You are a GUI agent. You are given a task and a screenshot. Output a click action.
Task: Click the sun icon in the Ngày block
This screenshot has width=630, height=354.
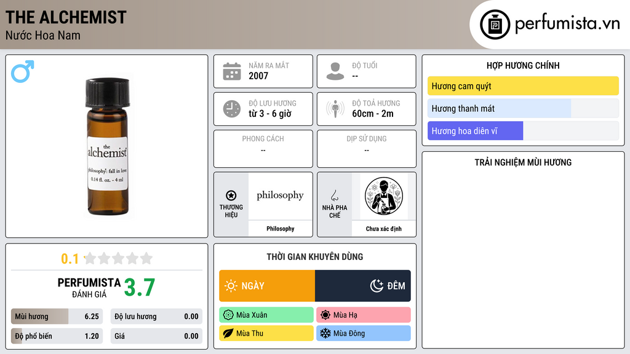click(231, 286)
